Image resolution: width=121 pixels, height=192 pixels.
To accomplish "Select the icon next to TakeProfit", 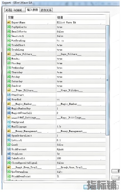I will click(9, 158).
